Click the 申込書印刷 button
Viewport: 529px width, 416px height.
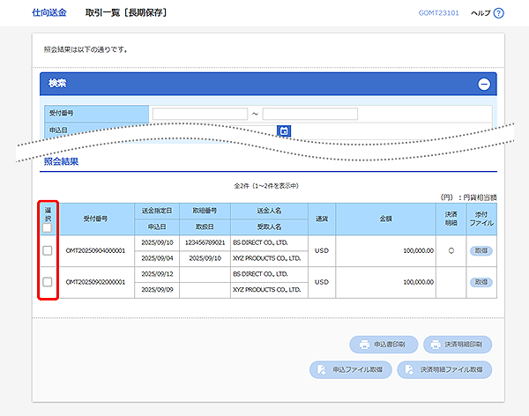(384, 345)
